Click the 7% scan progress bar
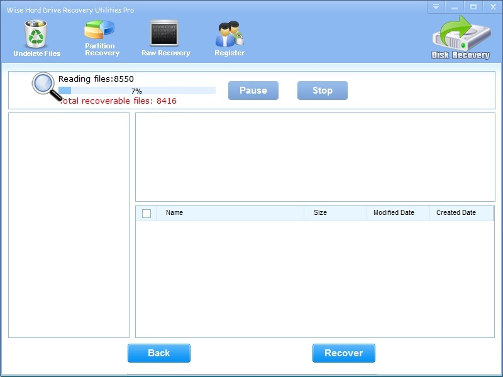Screen dimensions: 503x377 coord(137,90)
